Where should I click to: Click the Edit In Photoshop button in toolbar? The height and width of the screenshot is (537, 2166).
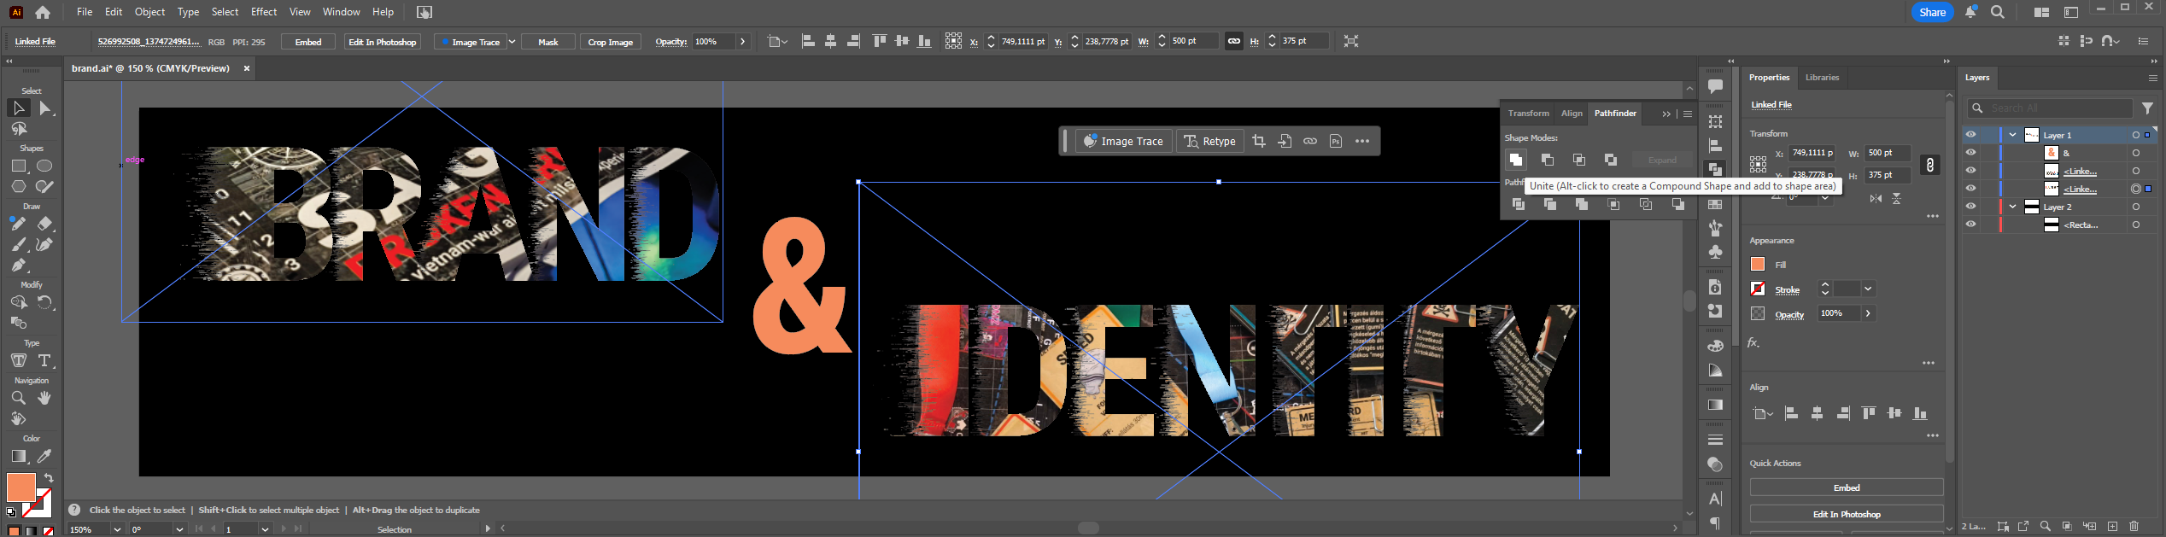383,42
